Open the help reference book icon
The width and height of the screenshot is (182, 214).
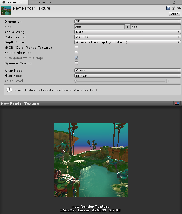click(168, 8)
